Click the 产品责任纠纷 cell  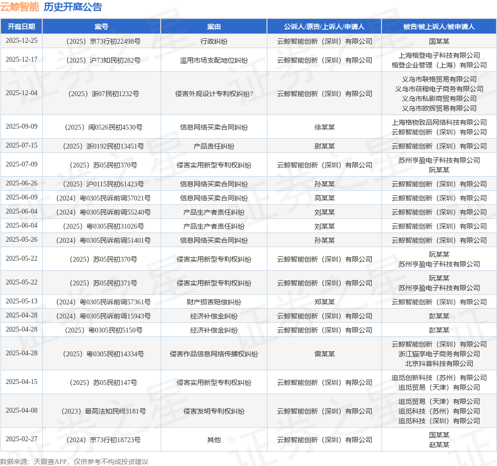click(x=214, y=146)
